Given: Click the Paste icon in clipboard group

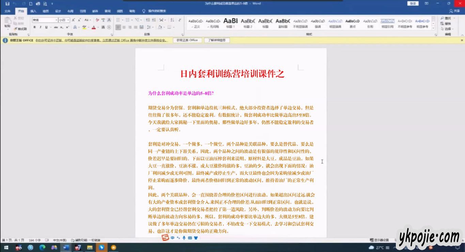Looking at the screenshot, I should click(x=7, y=22).
